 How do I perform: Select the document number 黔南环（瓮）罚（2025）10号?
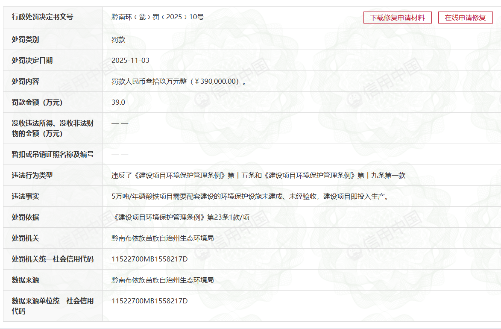tap(158, 17)
